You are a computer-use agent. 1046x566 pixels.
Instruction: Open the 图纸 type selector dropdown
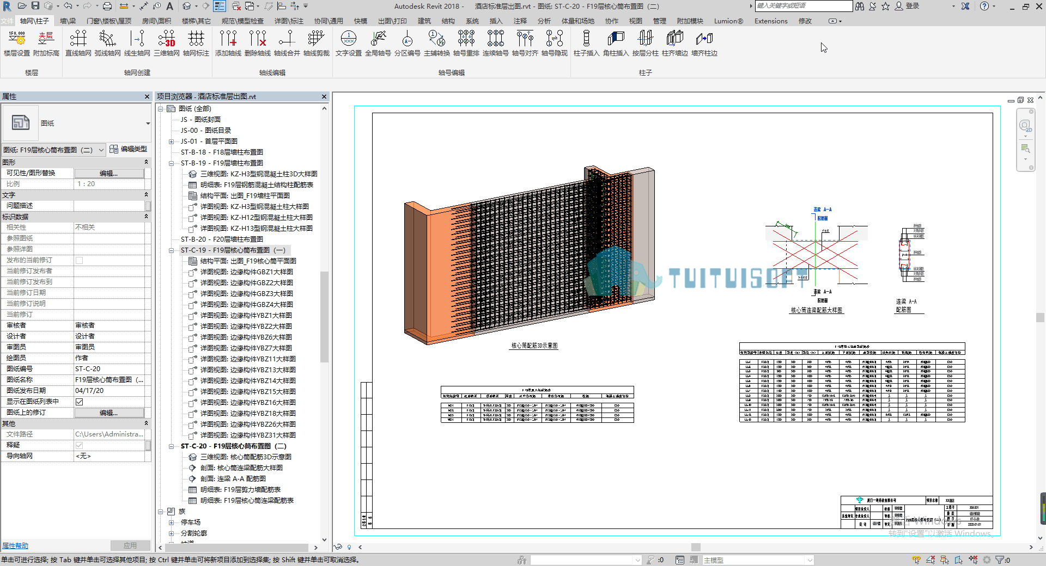point(148,124)
